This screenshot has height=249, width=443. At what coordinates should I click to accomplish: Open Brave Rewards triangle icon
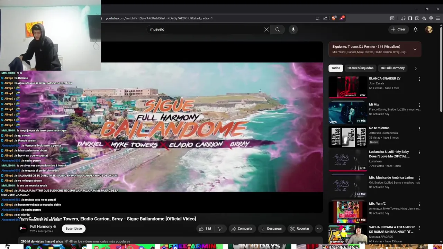click(342, 18)
